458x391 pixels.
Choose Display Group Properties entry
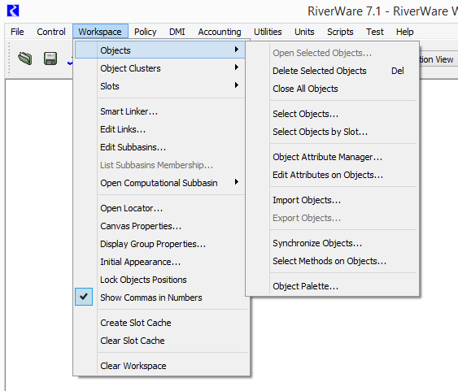tap(159, 244)
